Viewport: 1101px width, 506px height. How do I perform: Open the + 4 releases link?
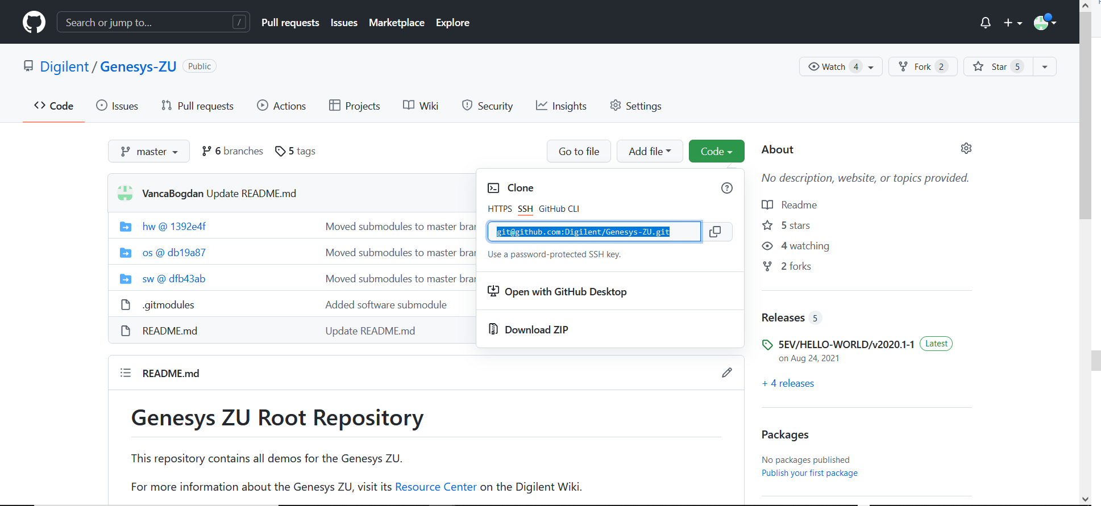tap(788, 383)
